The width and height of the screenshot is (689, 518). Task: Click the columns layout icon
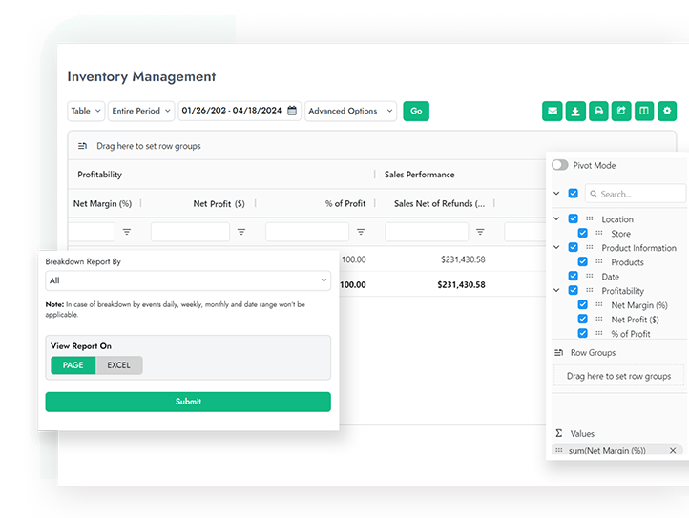[x=644, y=111]
